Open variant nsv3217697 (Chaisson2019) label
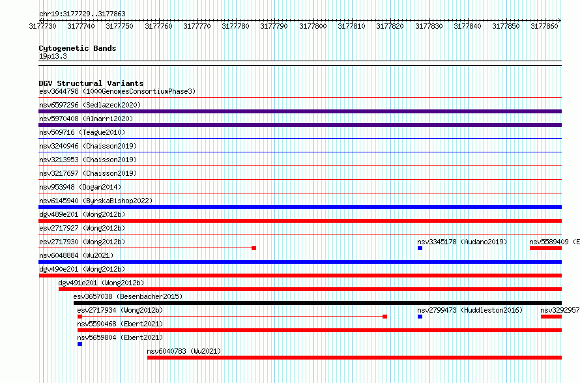This screenshot has height=383, width=580. 88,173
